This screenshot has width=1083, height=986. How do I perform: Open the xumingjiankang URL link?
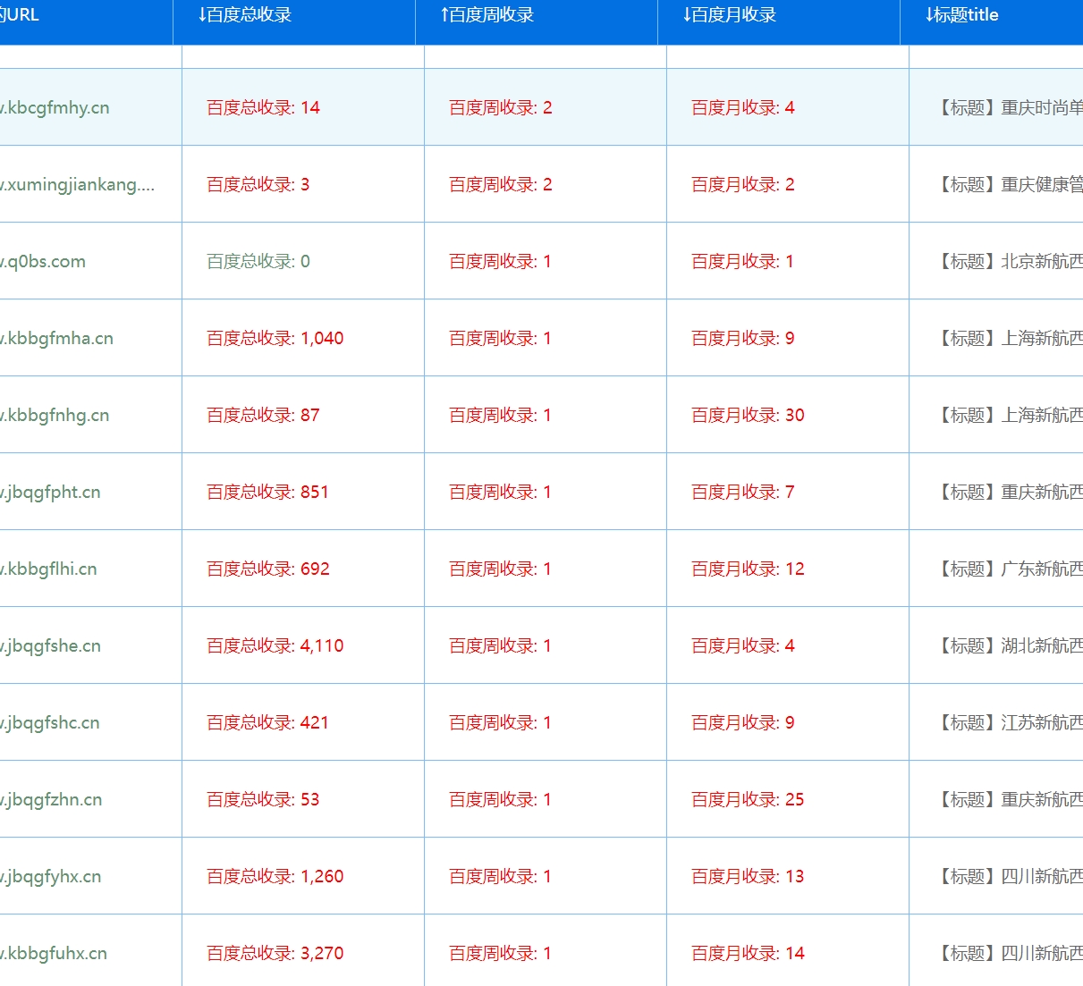click(x=77, y=184)
